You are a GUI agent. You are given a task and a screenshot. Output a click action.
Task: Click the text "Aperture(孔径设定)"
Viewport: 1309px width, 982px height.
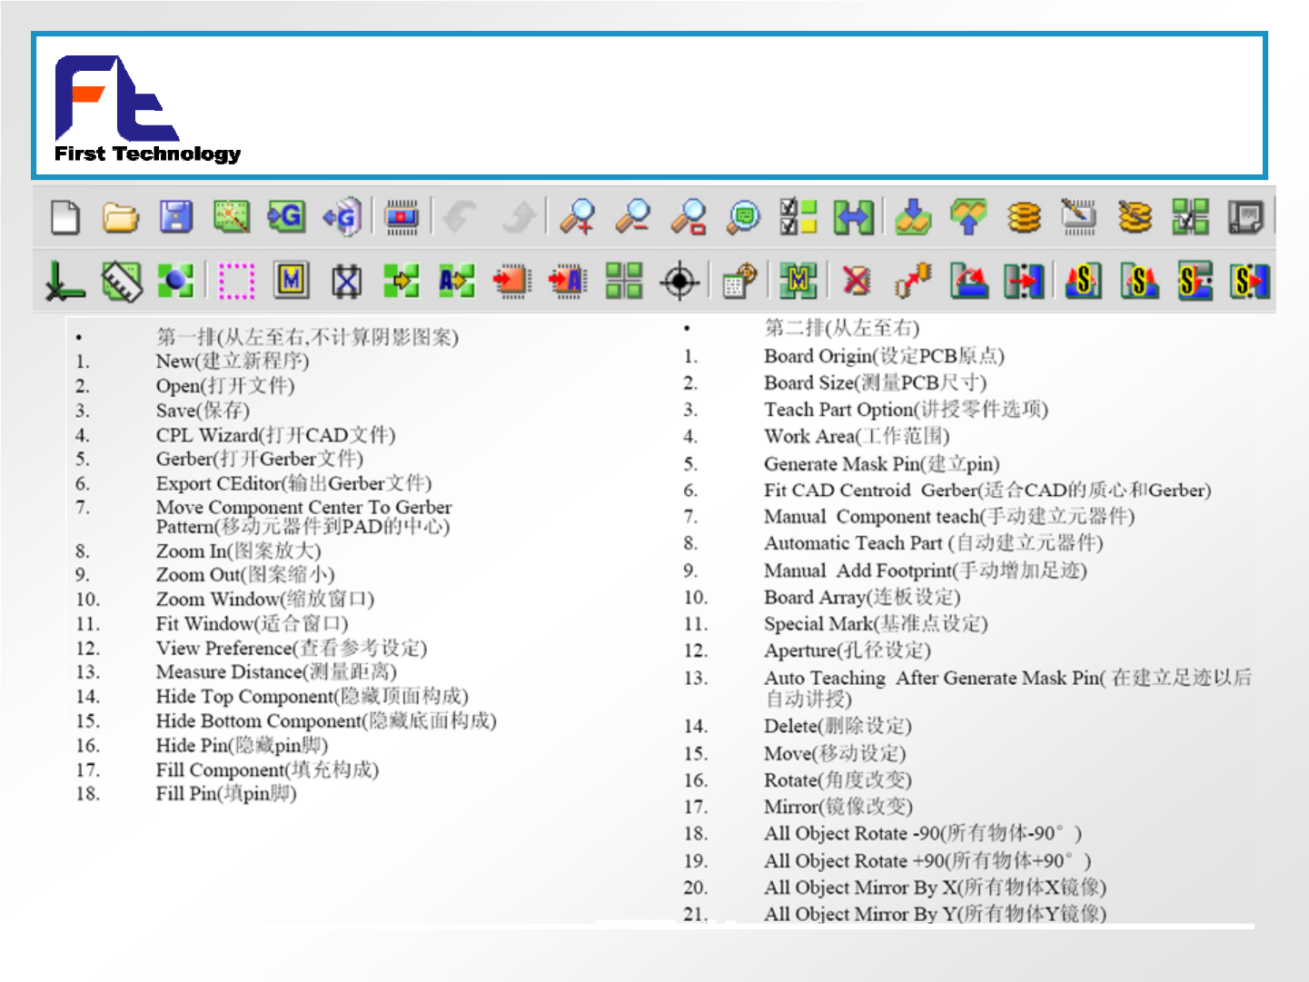(x=848, y=650)
